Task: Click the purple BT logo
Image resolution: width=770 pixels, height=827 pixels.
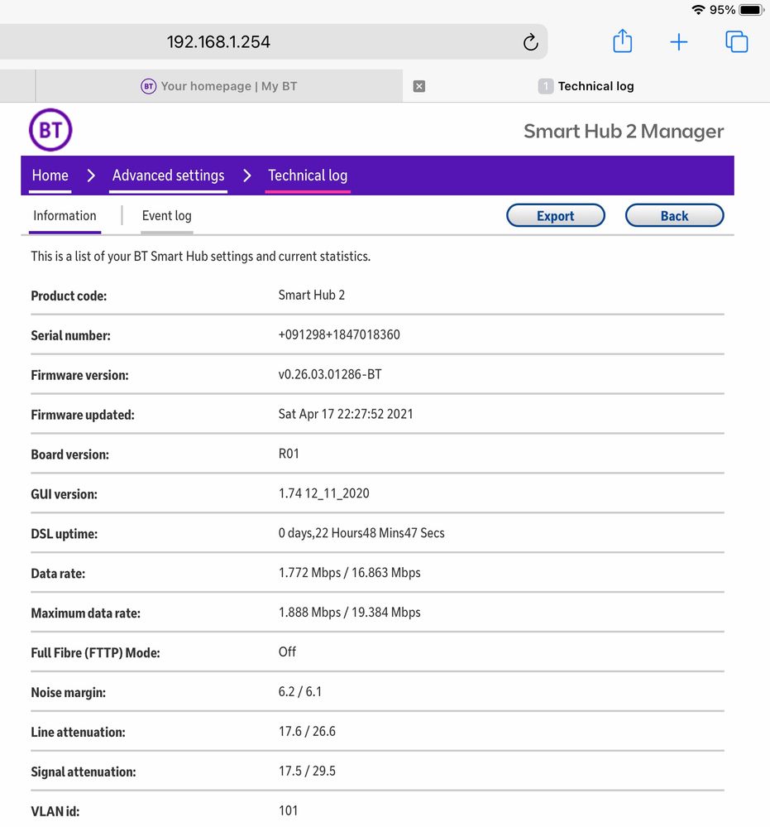Action: click(x=50, y=130)
